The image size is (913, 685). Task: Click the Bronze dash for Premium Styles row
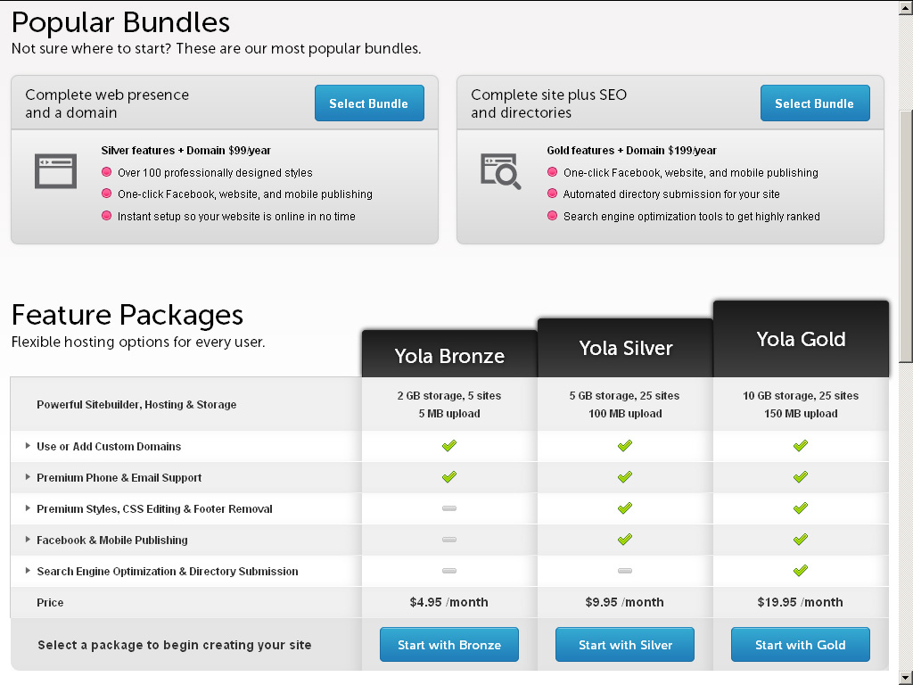coord(449,508)
